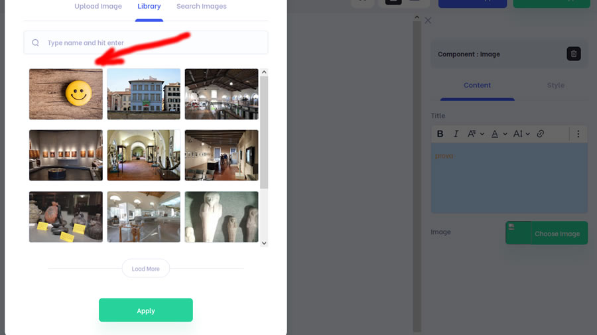Click the trash icon for Image component
Screen dimensions: 597x335
(574, 54)
